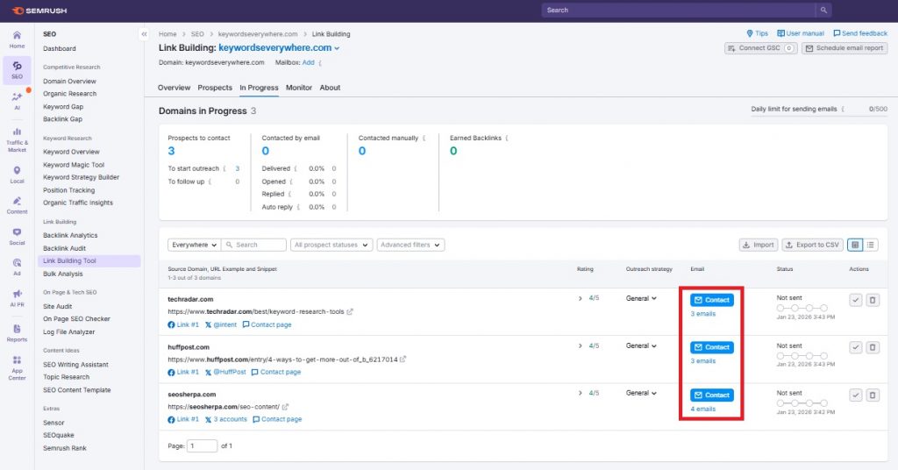
Task: Open the Social section icon
Action: [18, 237]
